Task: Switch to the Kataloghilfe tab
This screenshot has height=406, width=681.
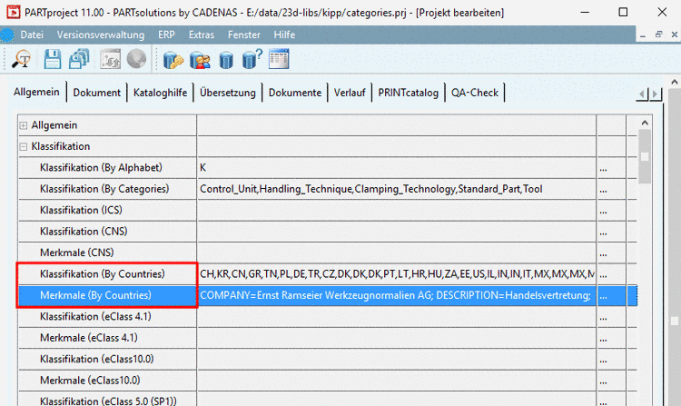Action: 160,93
